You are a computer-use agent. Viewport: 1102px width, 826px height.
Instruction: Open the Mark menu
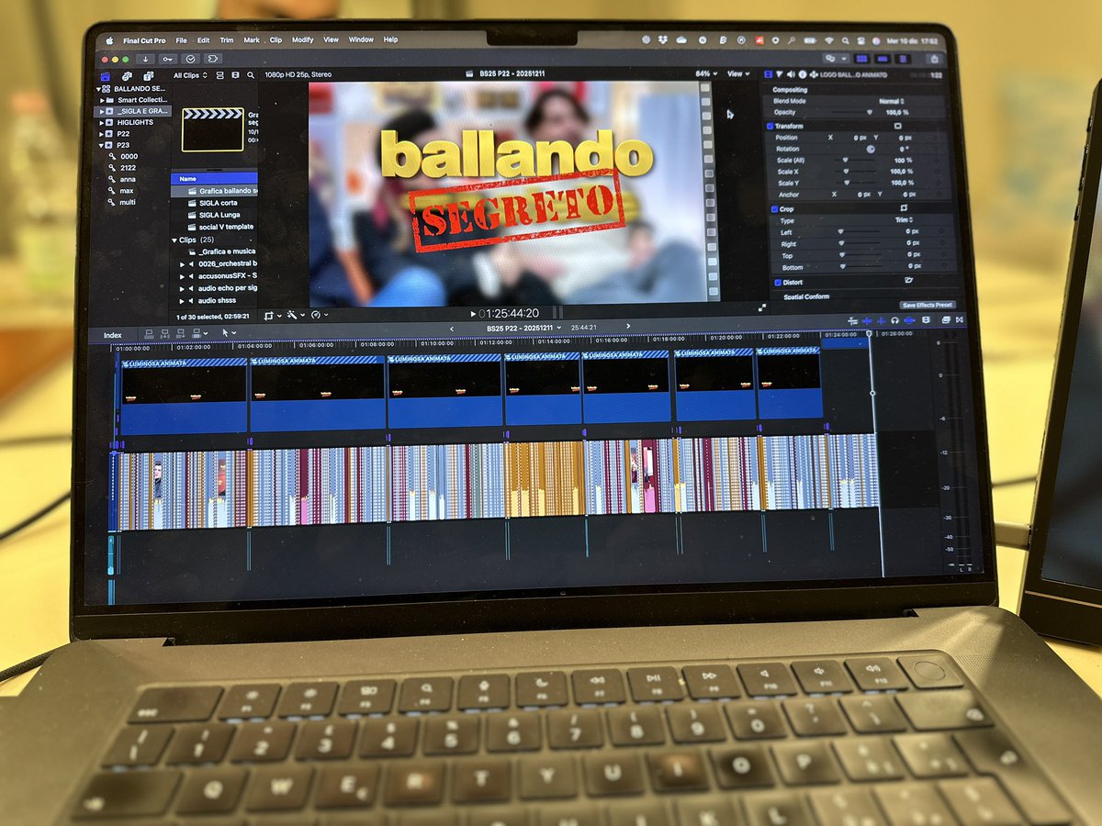pos(251,40)
